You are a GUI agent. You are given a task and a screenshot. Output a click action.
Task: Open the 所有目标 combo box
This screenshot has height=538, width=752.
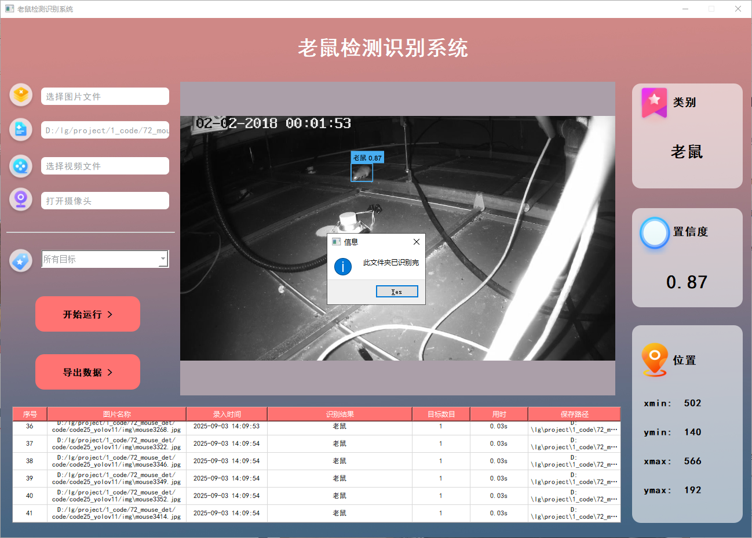(105, 259)
